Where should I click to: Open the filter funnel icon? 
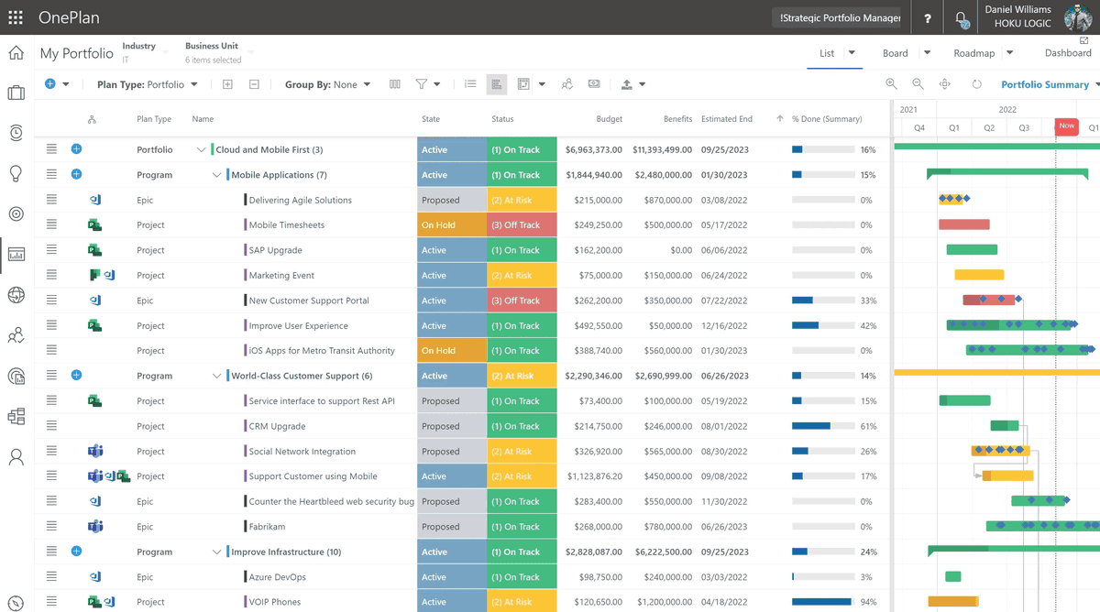tap(422, 84)
